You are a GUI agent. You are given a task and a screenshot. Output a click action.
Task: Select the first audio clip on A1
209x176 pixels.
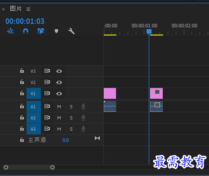click(110, 106)
